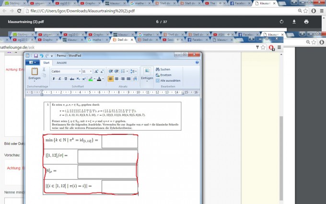Toggle left text alignment

(x=111, y=79)
